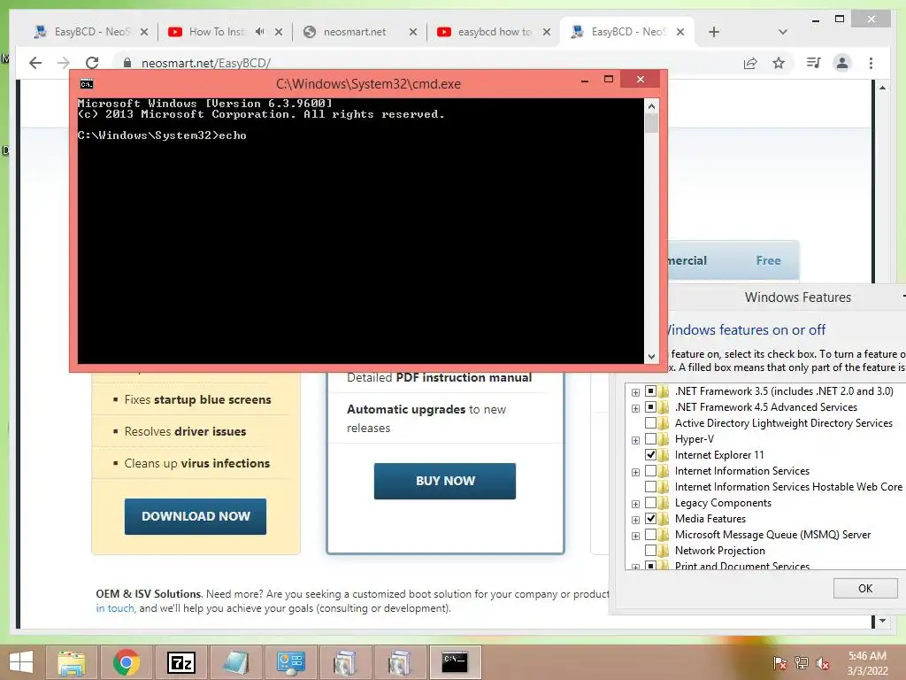906x680 pixels.
Task: Enable Legacy Components checkbox
Action: coord(650,503)
